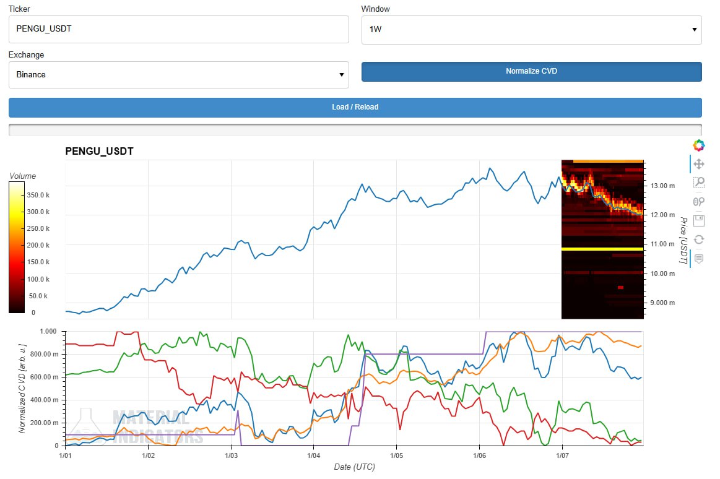
Task: Click the 50.0 k volume legend label
Action: (x=38, y=296)
